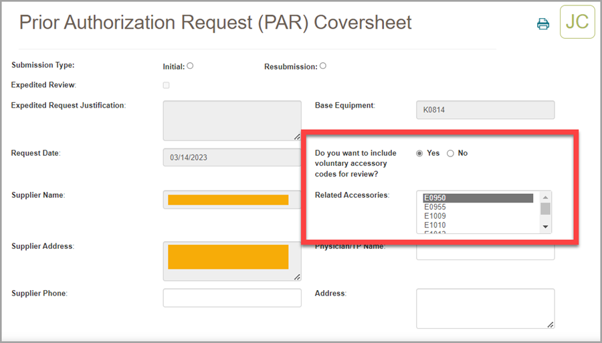Viewport: 602px width, 343px height.
Task: Tick the Expedited Review checkbox
Action: click(166, 86)
